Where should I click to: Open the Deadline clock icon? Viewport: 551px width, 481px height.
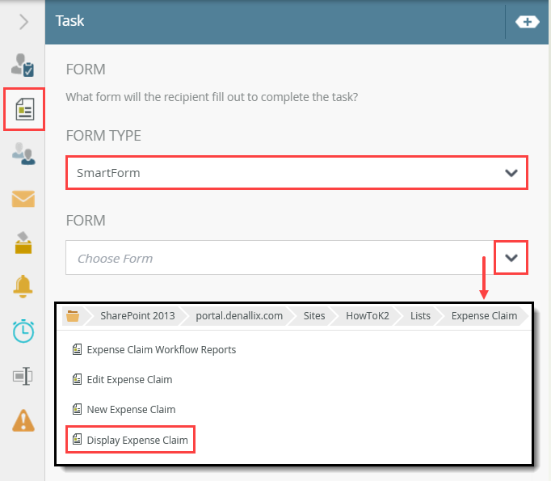point(23,331)
